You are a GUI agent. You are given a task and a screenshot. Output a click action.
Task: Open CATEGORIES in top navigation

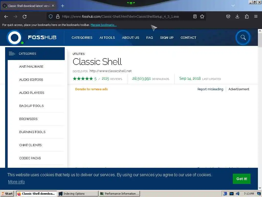click(x=82, y=37)
